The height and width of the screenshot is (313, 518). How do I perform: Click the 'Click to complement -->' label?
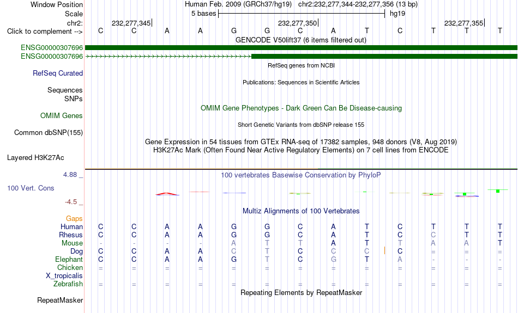(45, 32)
